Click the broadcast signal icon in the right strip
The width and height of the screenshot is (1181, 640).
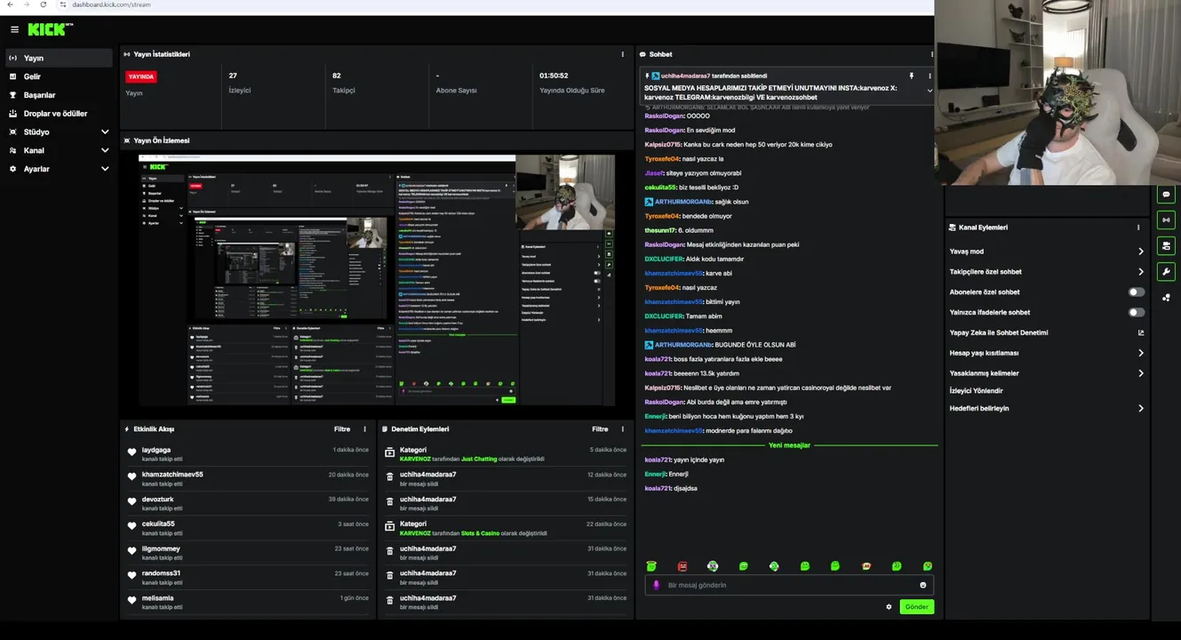[x=1166, y=220]
